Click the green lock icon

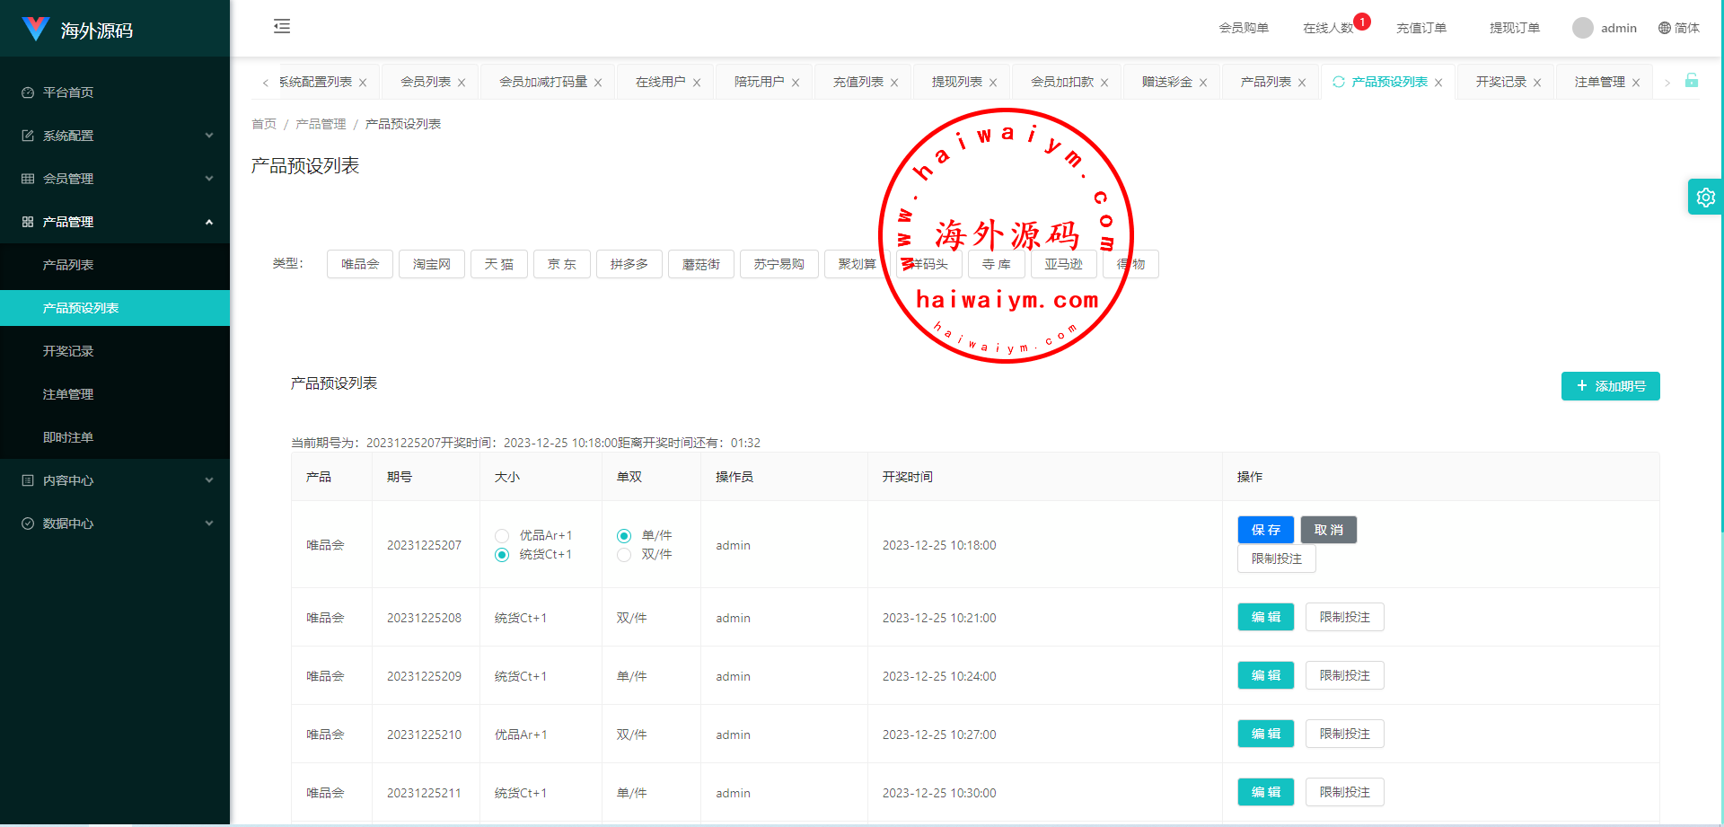1691,81
